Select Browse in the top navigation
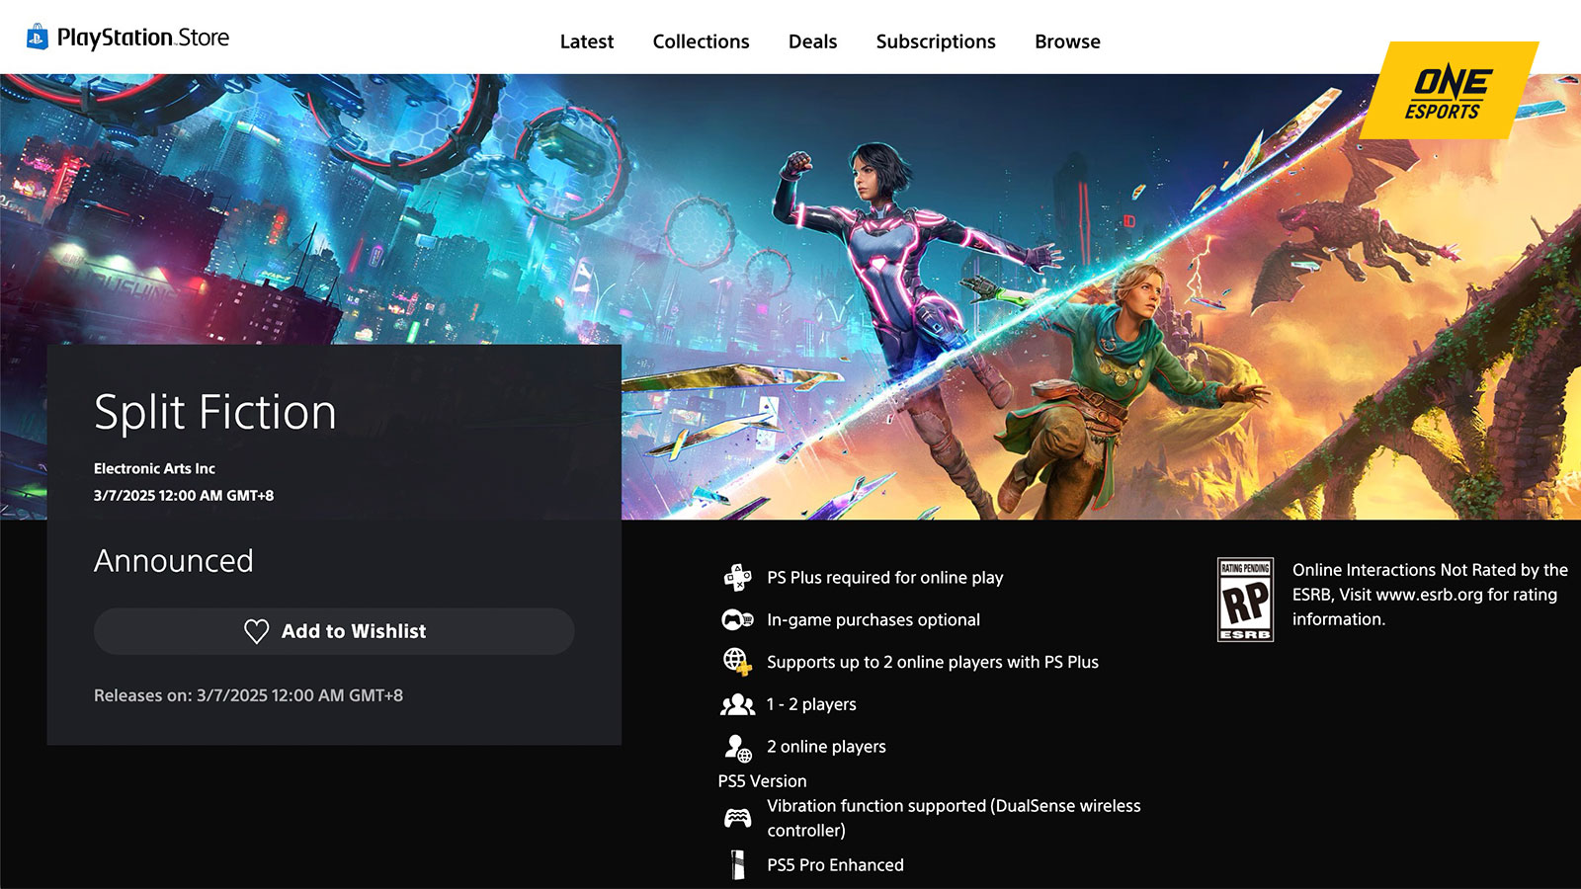This screenshot has height=889, width=1581. coord(1067,41)
